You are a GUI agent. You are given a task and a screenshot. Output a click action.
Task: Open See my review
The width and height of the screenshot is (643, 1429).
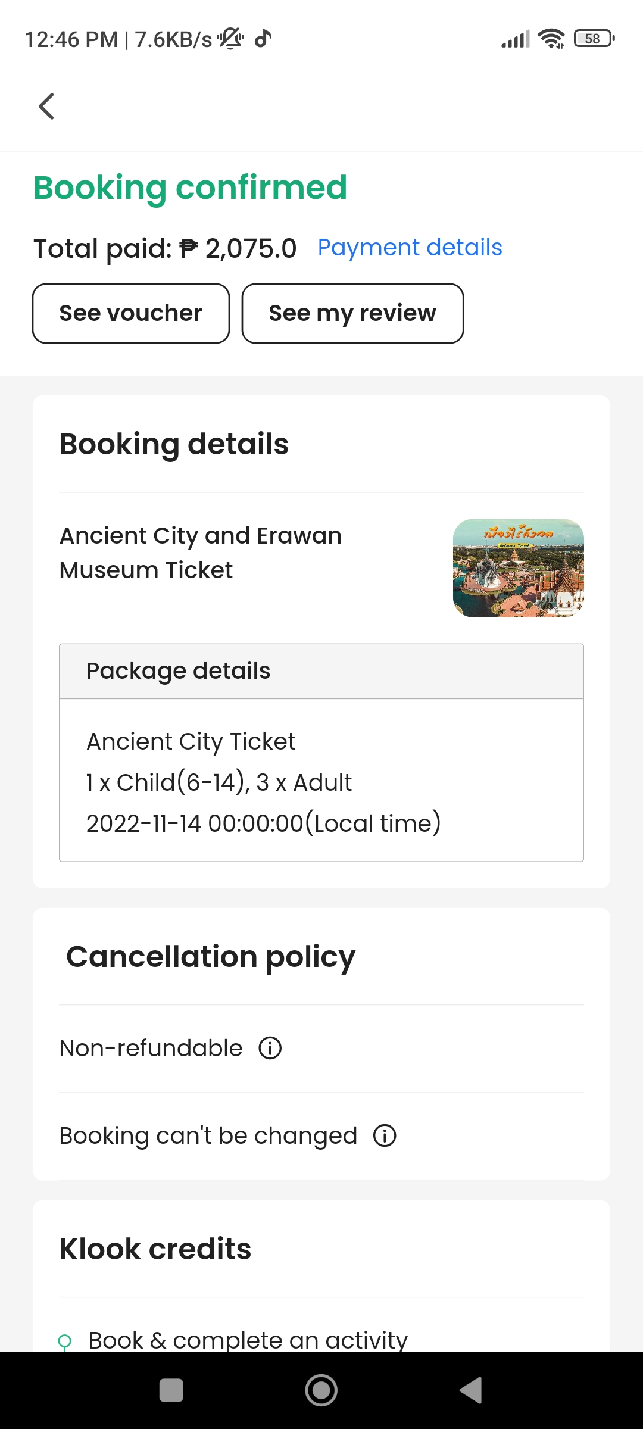[352, 313]
